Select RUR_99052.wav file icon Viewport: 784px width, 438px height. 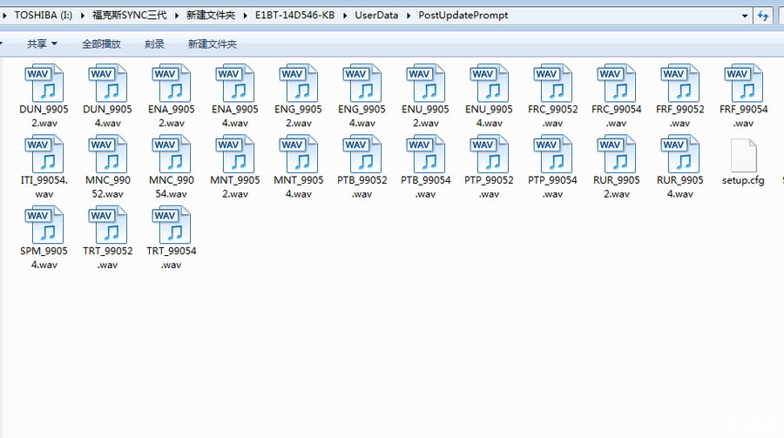coord(616,154)
